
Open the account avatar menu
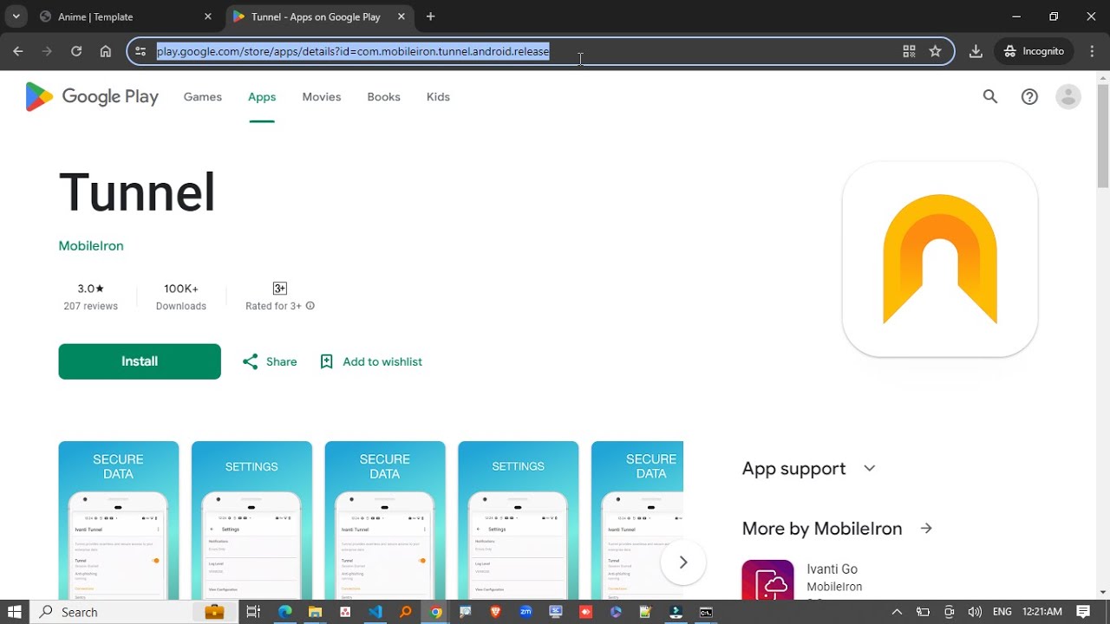click(x=1068, y=97)
